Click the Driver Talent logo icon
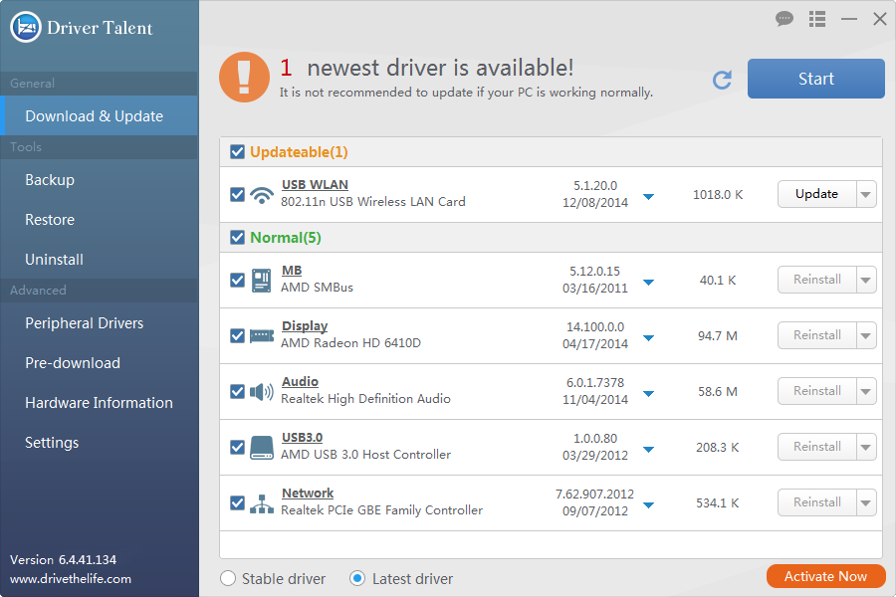 [26, 27]
